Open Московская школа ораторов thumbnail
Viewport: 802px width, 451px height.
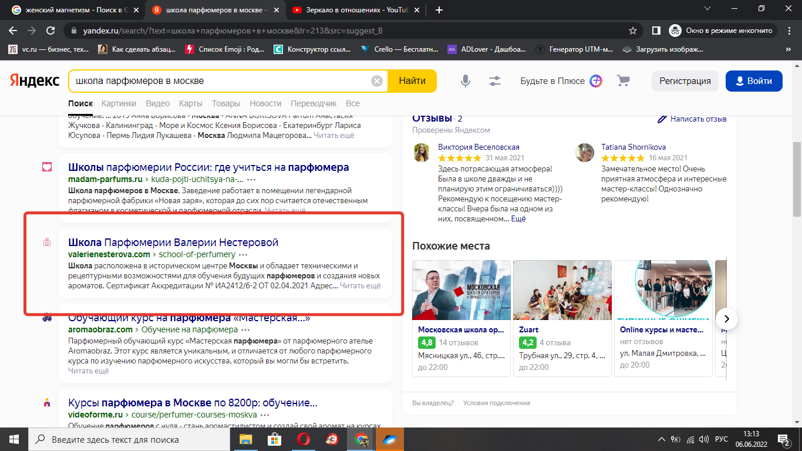pos(461,290)
